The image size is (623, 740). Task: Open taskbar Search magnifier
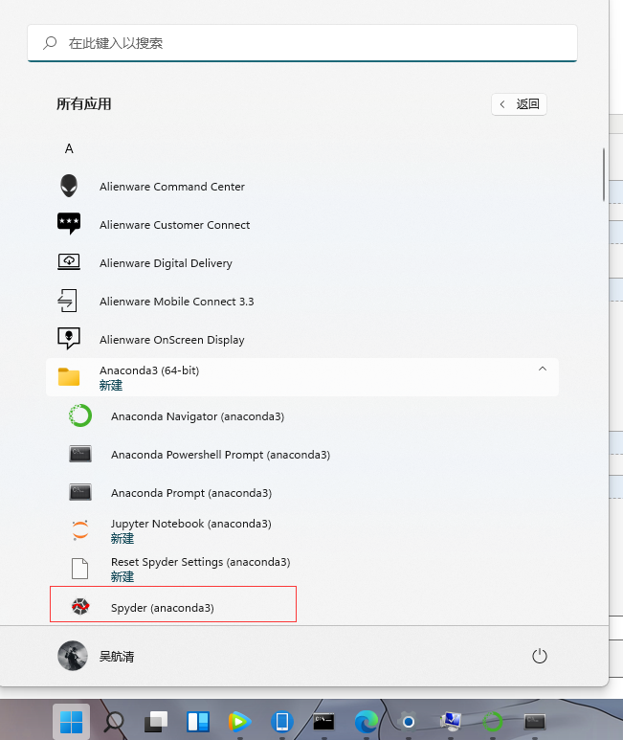click(x=114, y=721)
